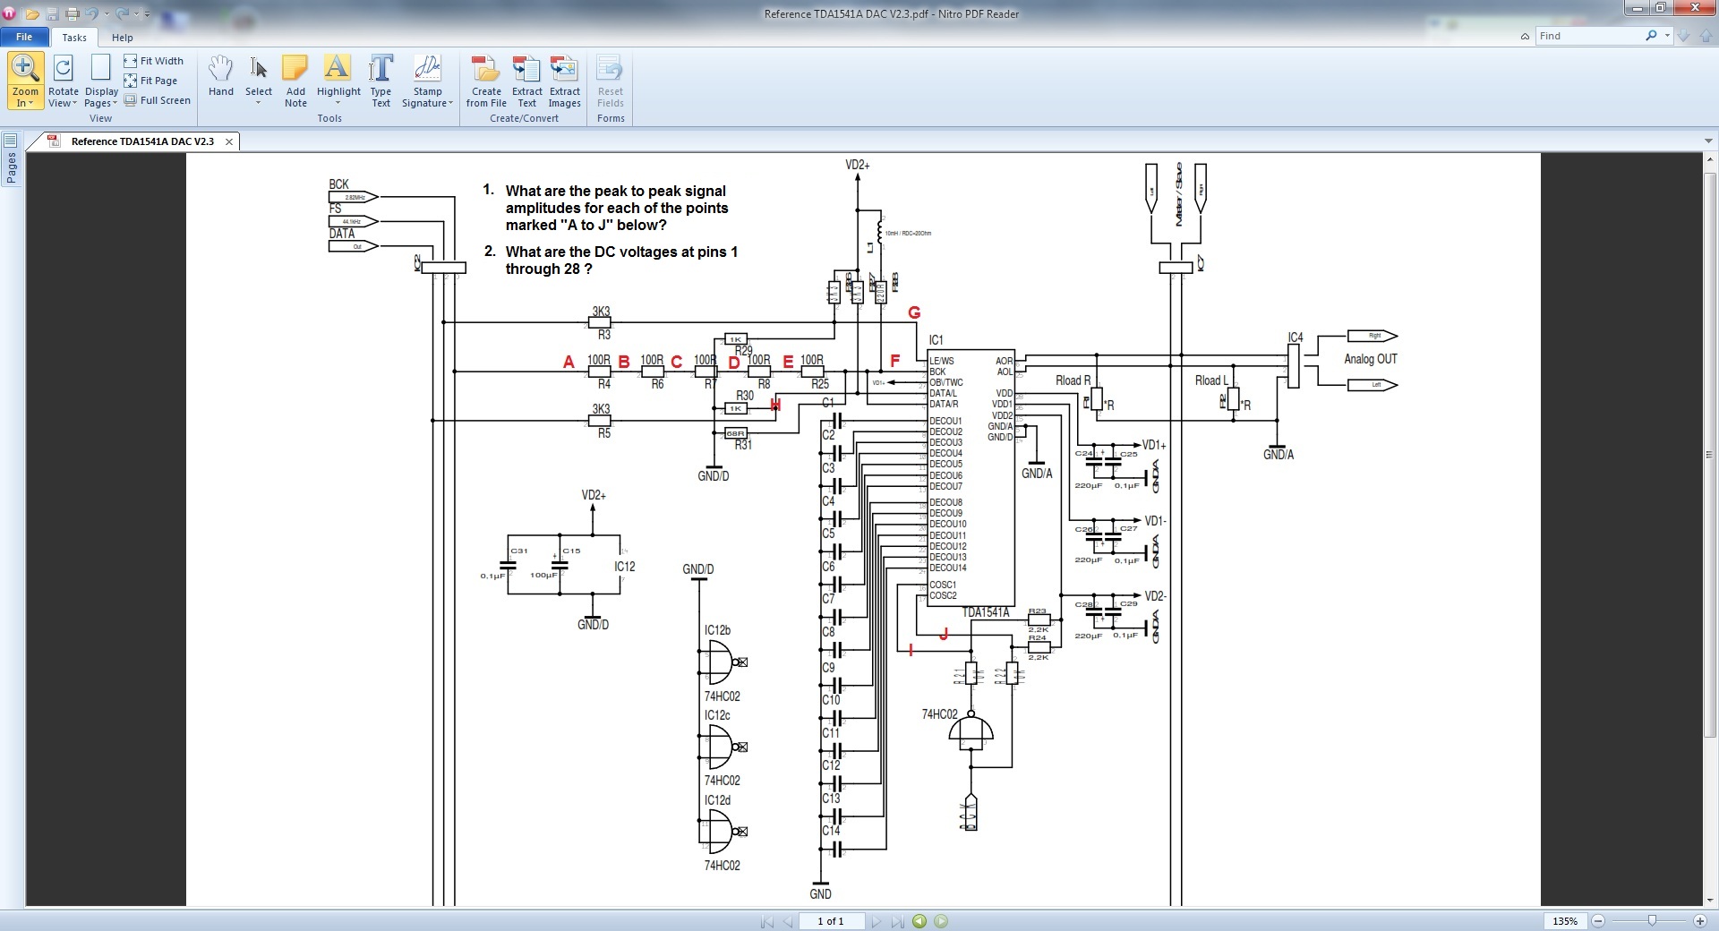Click the Redo arrow icon
The image size is (1719, 931).
(122, 13)
